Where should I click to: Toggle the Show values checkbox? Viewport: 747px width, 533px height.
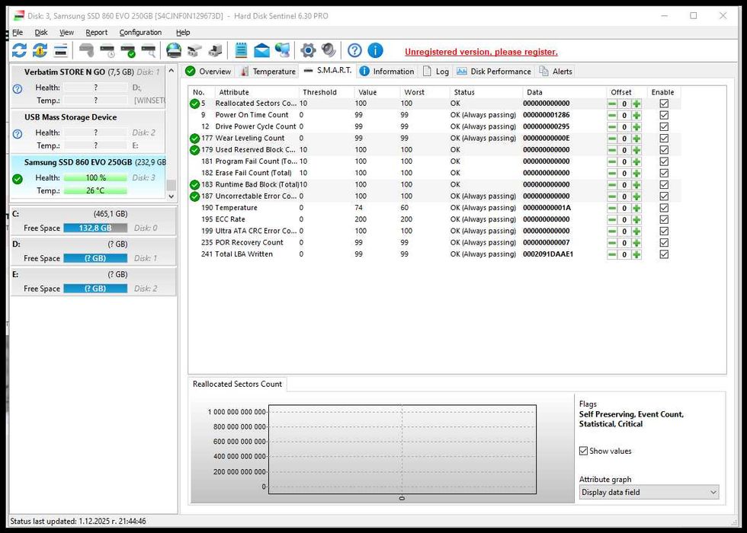tap(584, 451)
